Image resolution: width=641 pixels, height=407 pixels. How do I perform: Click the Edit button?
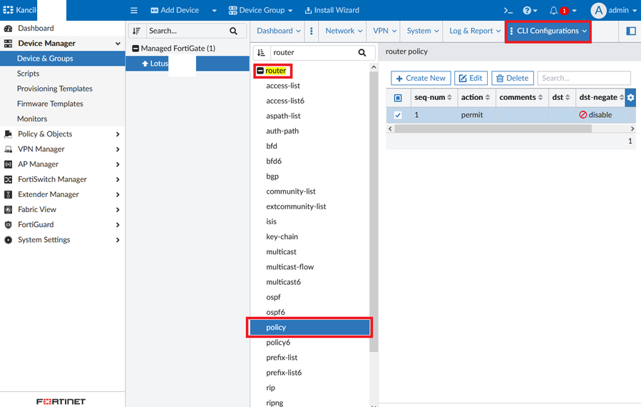[x=471, y=79]
